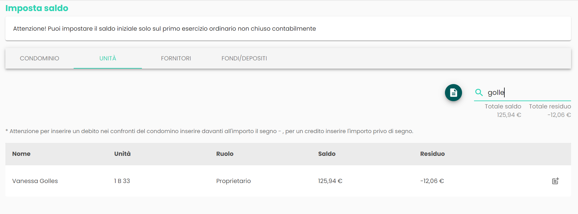Click the 125,94 € saldo cell in row
Viewport: 578px width, 214px height.
(x=330, y=181)
